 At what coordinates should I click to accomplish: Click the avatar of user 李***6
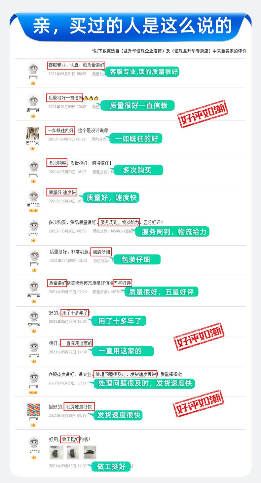(x=34, y=316)
